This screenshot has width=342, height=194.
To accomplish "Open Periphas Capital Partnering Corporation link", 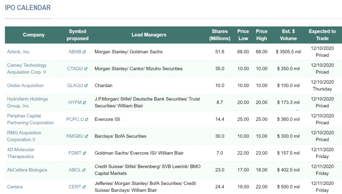I will pyautogui.click(x=30, y=120).
